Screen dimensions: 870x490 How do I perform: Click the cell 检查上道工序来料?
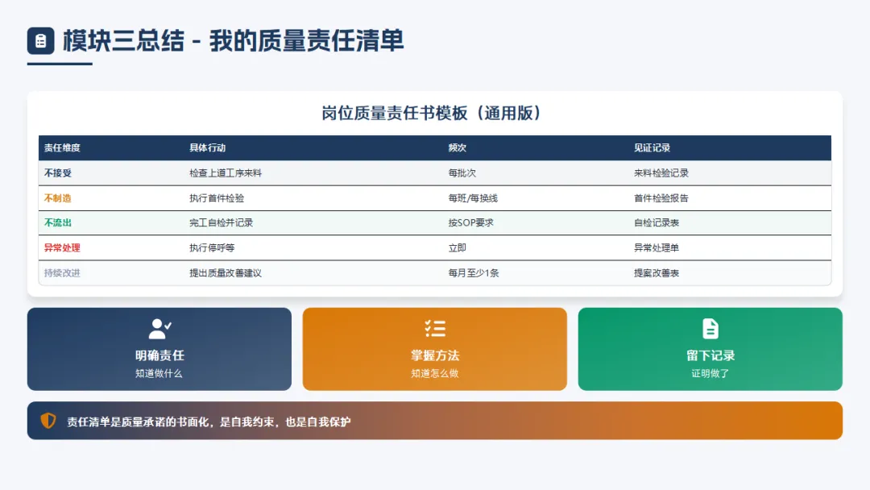(x=226, y=173)
